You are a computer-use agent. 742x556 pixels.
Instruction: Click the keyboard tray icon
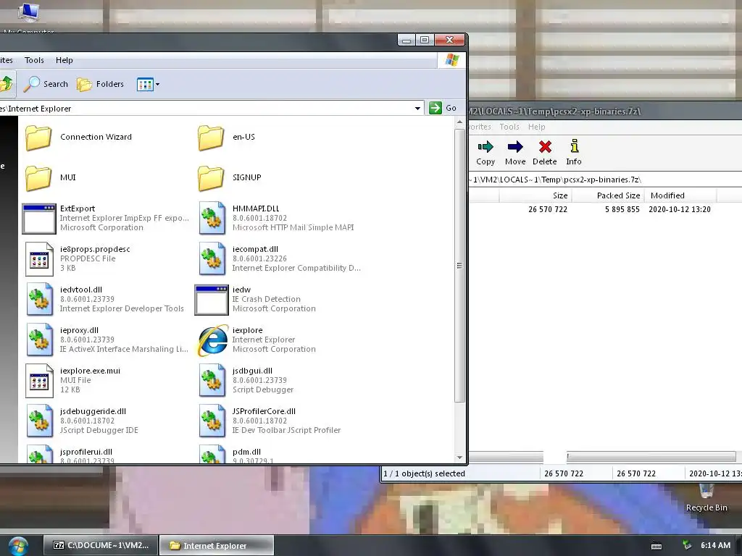click(x=656, y=546)
